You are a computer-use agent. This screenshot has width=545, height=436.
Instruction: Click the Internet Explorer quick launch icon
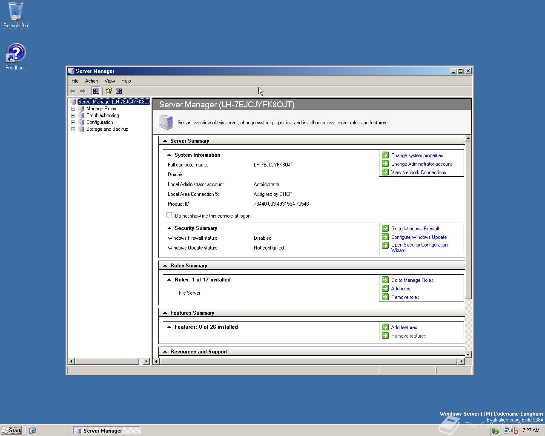32,430
